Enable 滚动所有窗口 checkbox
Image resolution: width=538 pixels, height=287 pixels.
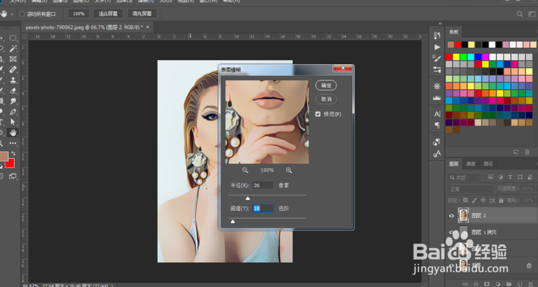(22, 14)
